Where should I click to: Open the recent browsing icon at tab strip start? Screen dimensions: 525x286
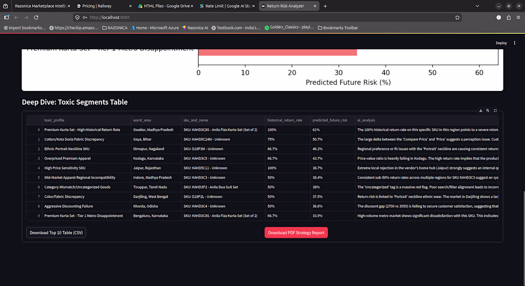click(5, 6)
